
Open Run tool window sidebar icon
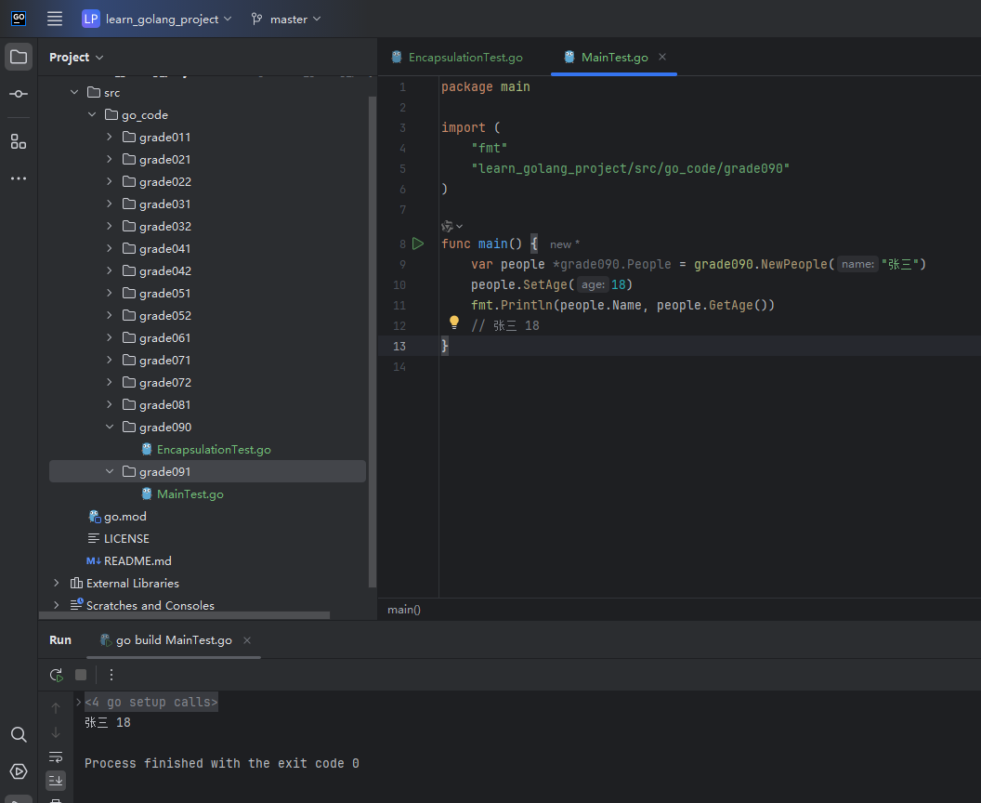coord(19,771)
